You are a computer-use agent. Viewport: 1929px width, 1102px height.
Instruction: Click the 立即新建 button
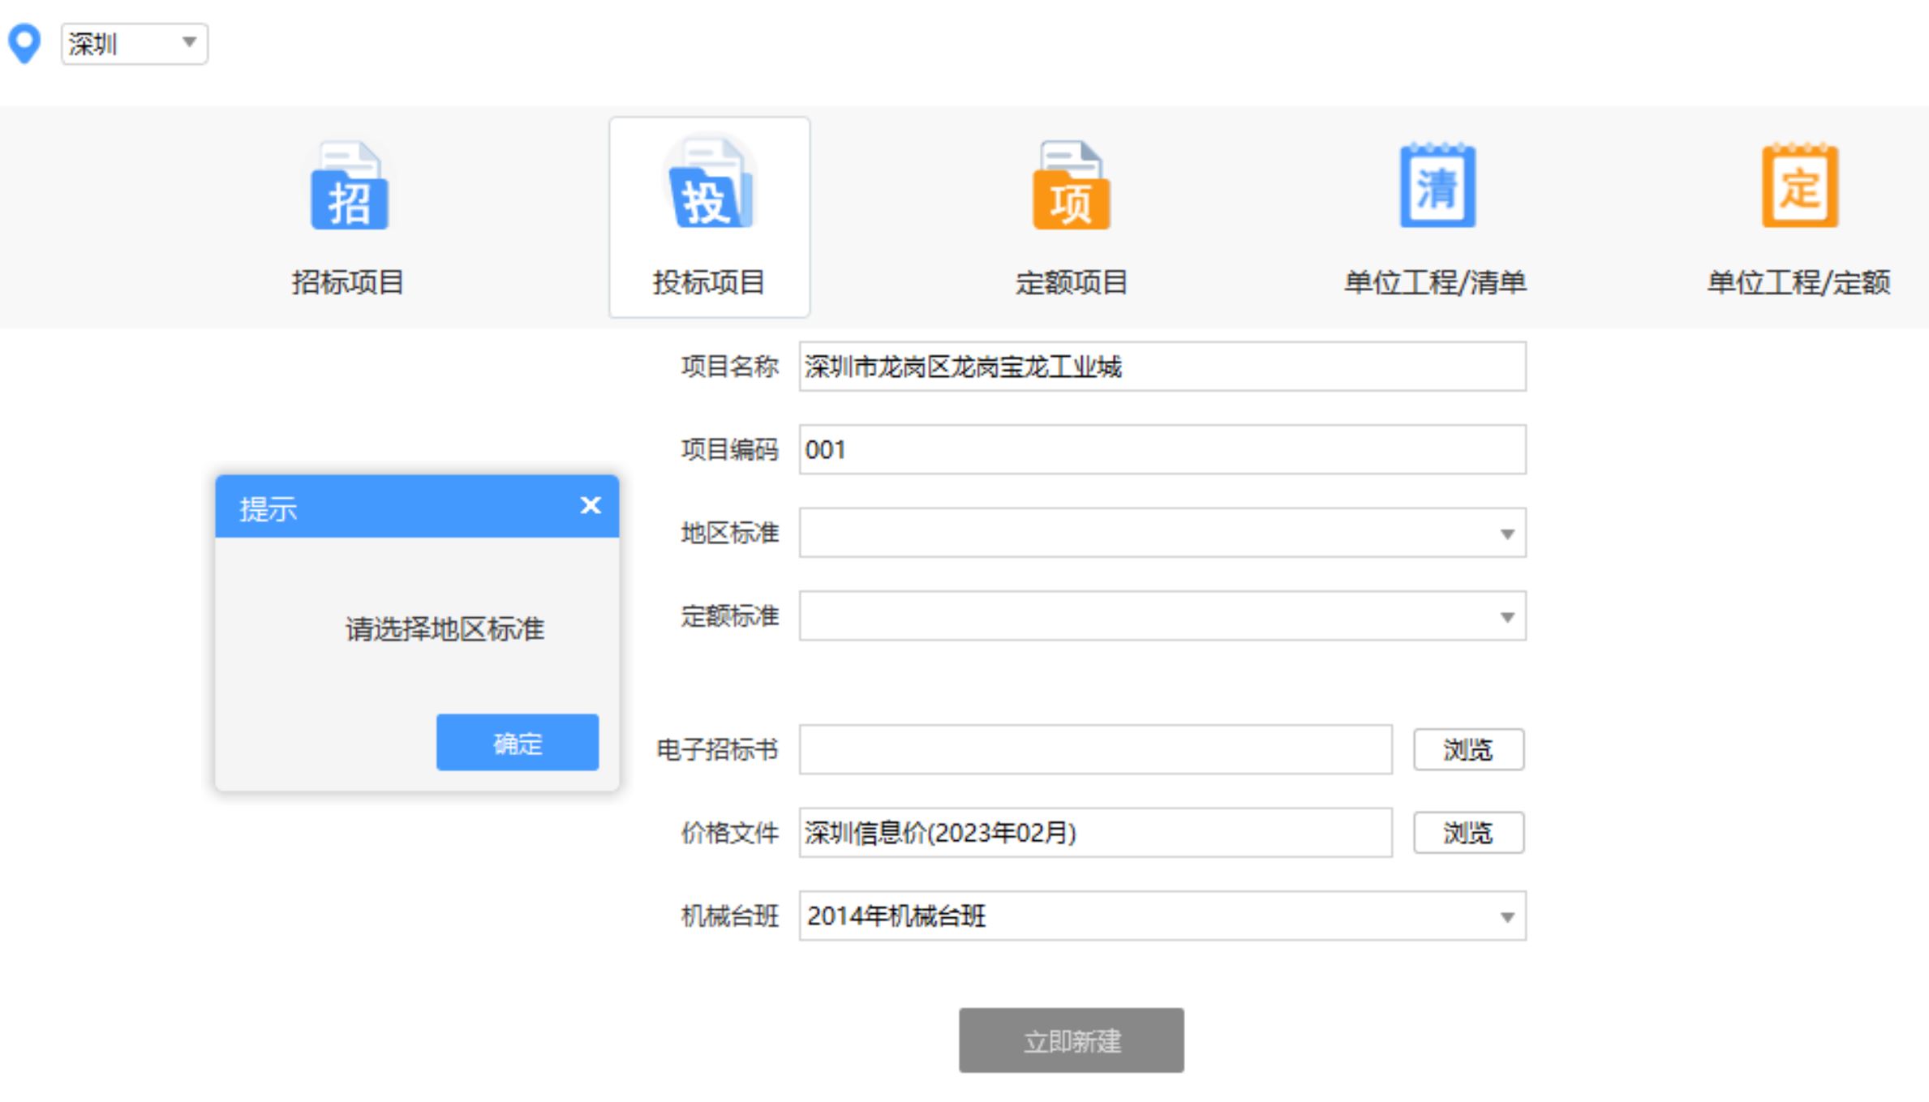click(x=1072, y=1040)
